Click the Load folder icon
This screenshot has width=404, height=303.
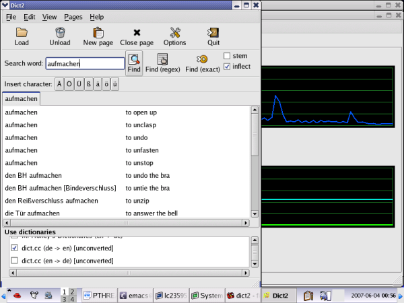point(22,33)
